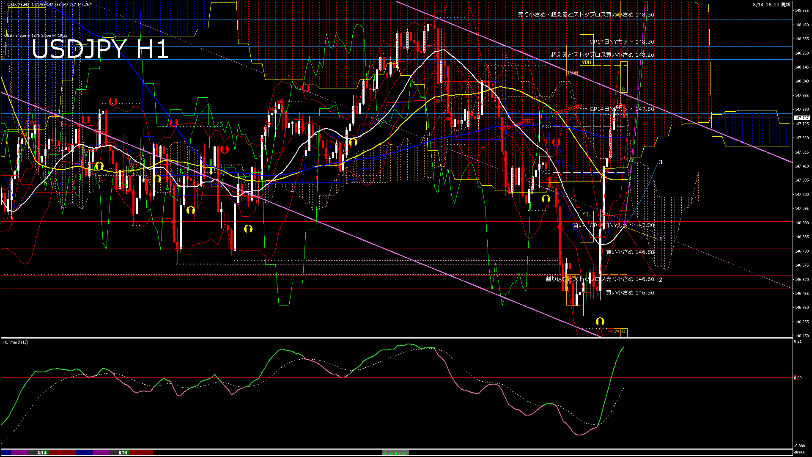Screen dimensions: 812x457
Task: Click the USDJPY H1 chart title
Action: pos(100,49)
